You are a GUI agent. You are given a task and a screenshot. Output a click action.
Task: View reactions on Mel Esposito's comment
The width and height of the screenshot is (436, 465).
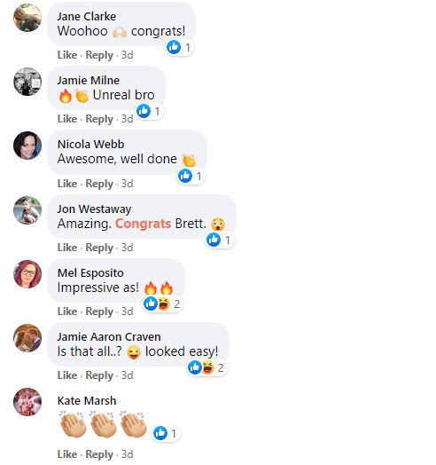(x=162, y=303)
